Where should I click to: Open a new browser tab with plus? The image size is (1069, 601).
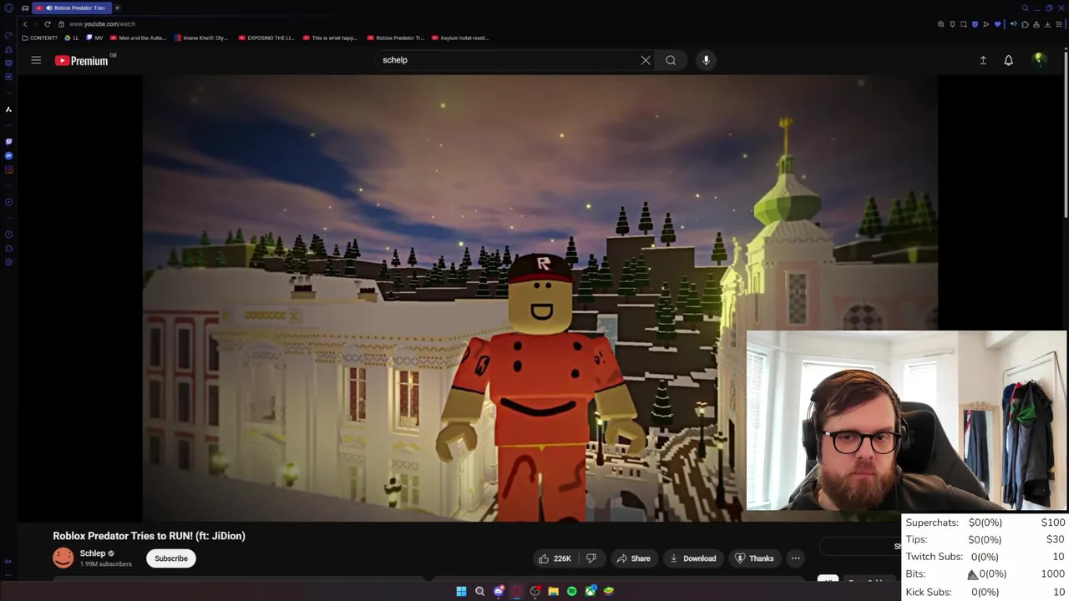coord(117,8)
